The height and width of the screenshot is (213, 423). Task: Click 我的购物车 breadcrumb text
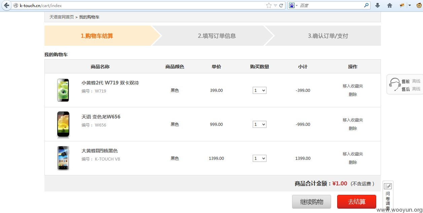click(89, 17)
